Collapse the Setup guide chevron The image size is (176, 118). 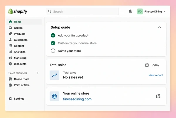(160, 27)
